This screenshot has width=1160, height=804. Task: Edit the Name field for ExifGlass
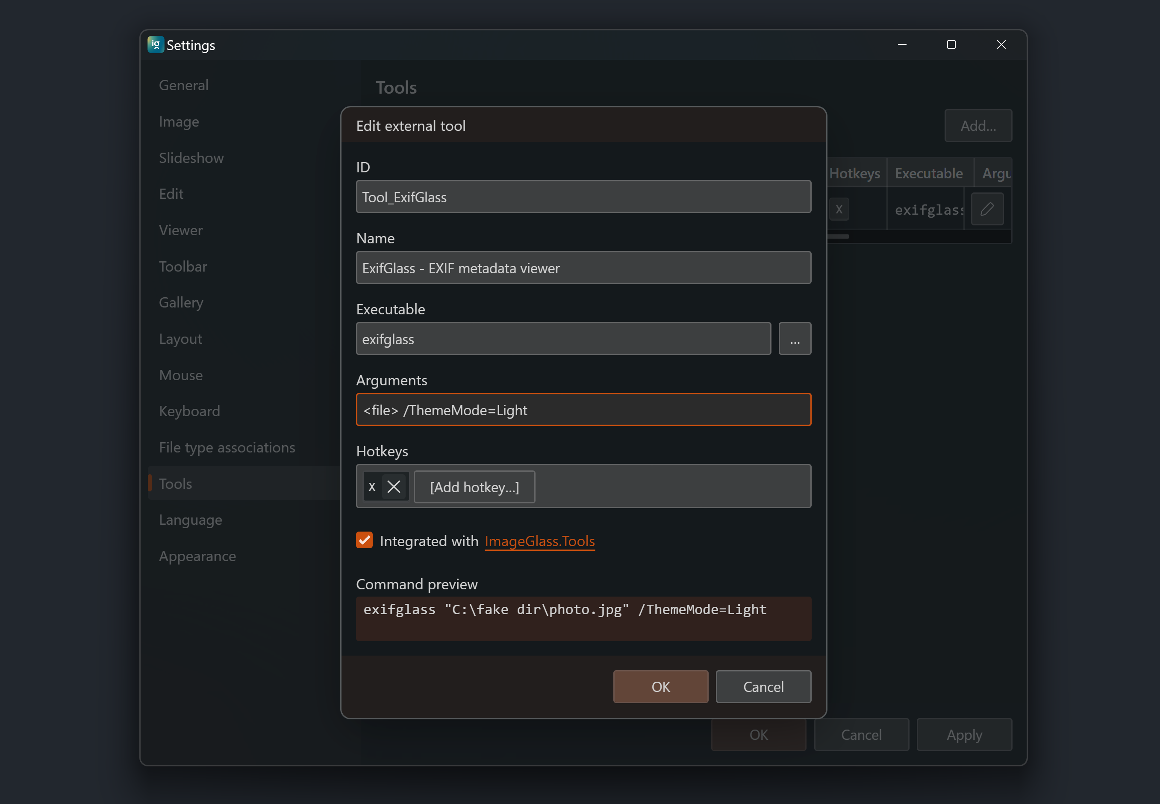(583, 268)
